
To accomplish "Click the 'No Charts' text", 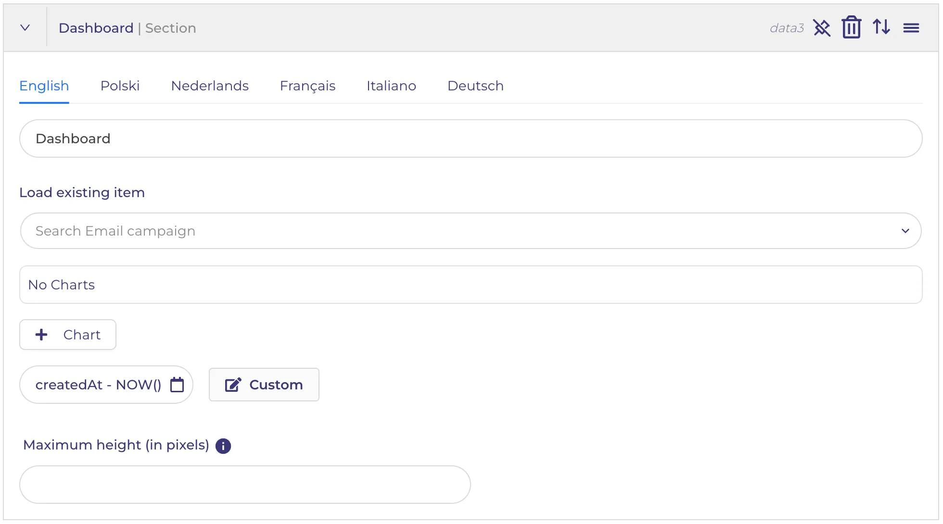I will coord(62,285).
